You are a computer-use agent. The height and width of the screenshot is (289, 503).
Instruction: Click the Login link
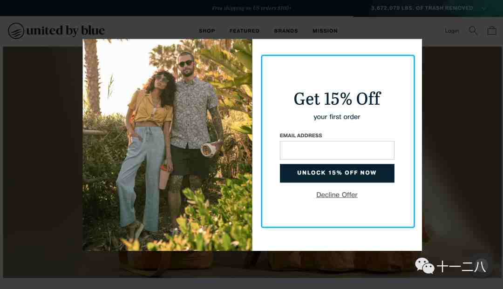(452, 31)
